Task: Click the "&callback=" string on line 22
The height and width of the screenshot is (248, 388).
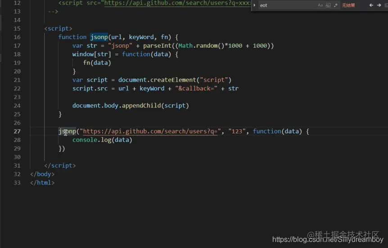Action: (x=196, y=89)
